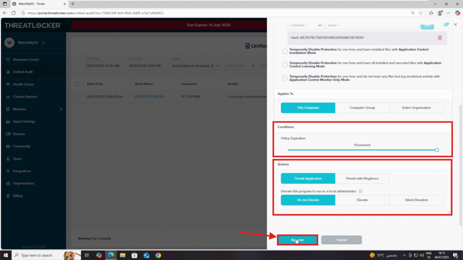Screen dimensions: 463x260
Task: Open Health Center in sidebar
Action: click(x=24, y=84)
